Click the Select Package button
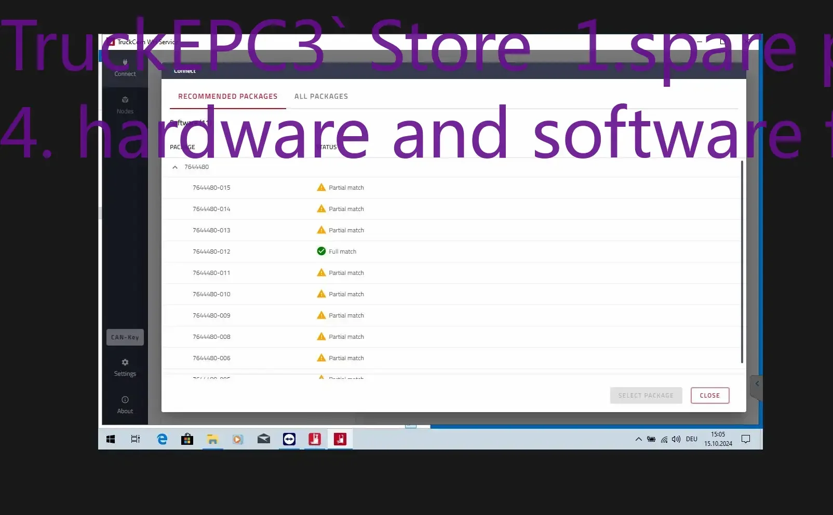833x515 pixels. tap(646, 395)
